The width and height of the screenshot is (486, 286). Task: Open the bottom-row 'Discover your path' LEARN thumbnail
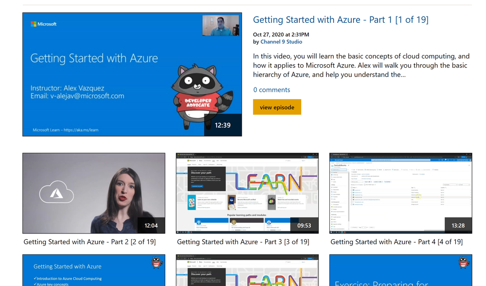tap(247, 270)
